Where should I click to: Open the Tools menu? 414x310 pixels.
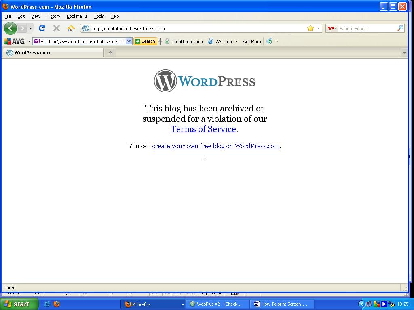tap(99, 16)
